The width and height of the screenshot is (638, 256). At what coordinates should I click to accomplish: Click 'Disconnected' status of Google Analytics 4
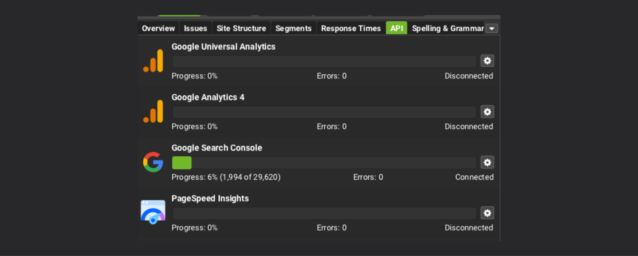[x=469, y=127]
